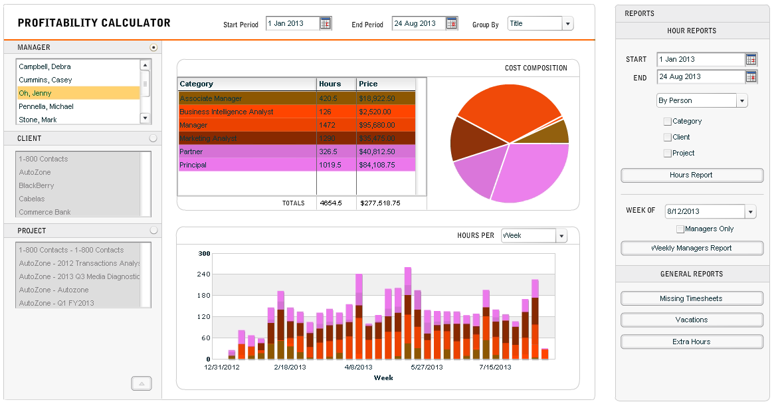This screenshot has height=410, width=782.
Task: Open the Vacations report
Action: pyautogui.click(x=692, y=320)
